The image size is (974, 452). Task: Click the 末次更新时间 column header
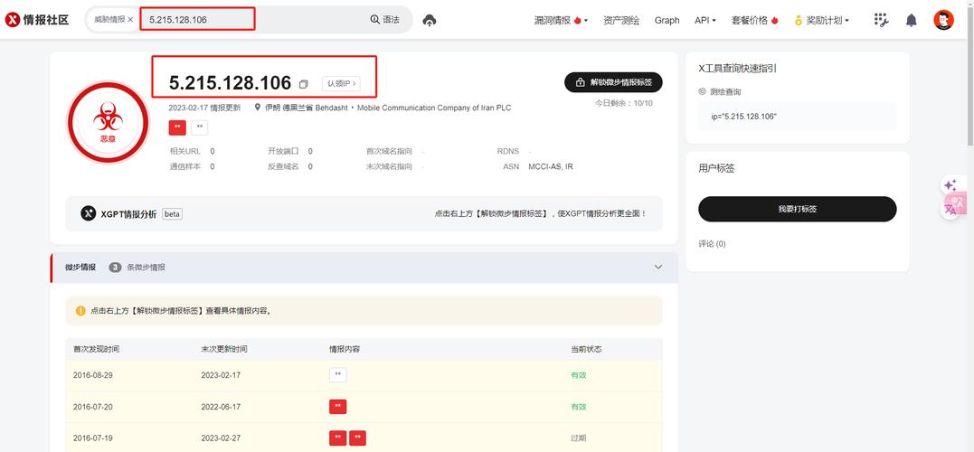pos(224,349)
